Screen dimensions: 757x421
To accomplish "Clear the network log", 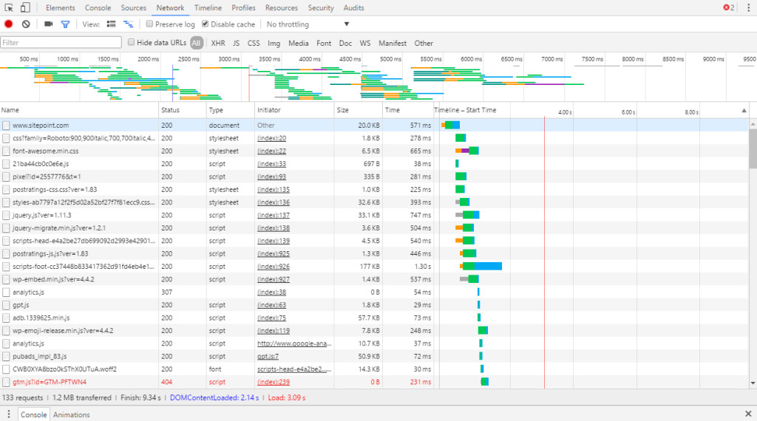I will (26, 24).
